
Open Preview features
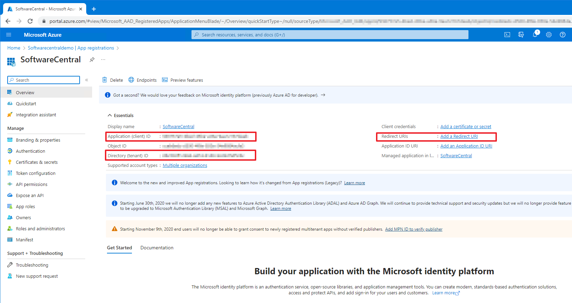(x=182, y=80)
